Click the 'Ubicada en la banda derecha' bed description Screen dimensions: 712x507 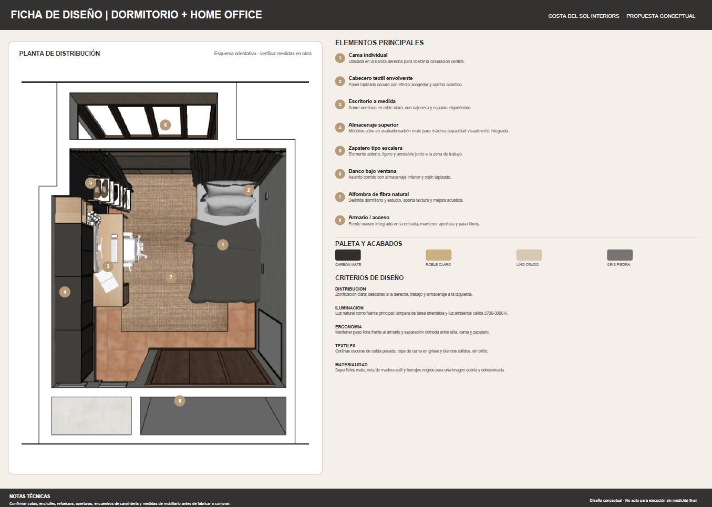pos(407,61)
